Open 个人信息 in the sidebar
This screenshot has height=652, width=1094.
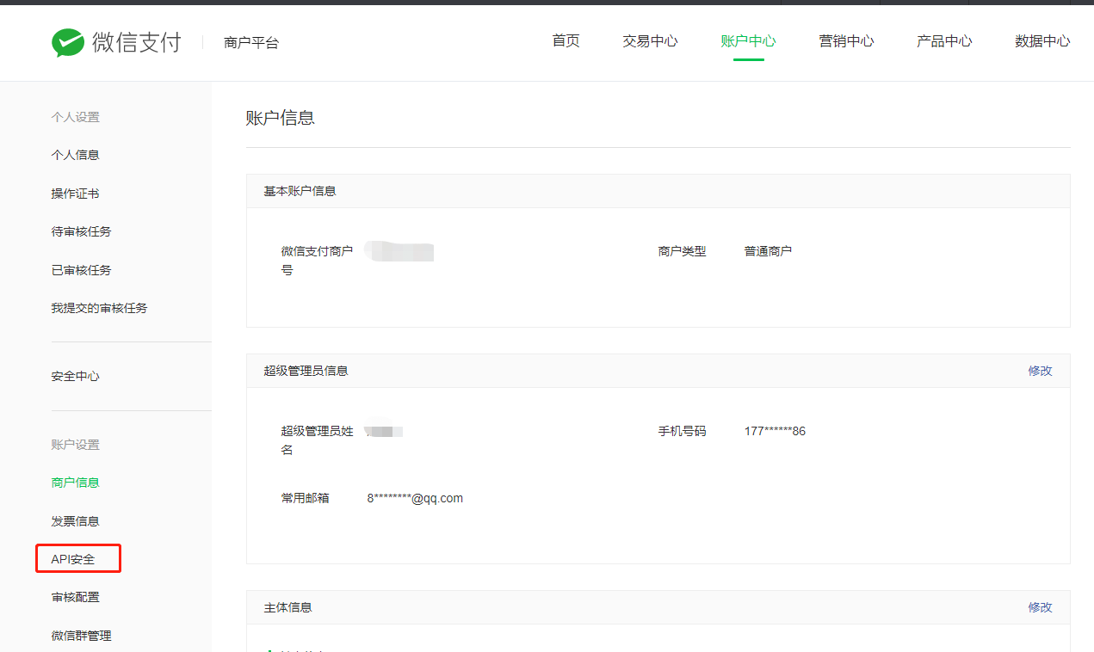click(75, 155)
